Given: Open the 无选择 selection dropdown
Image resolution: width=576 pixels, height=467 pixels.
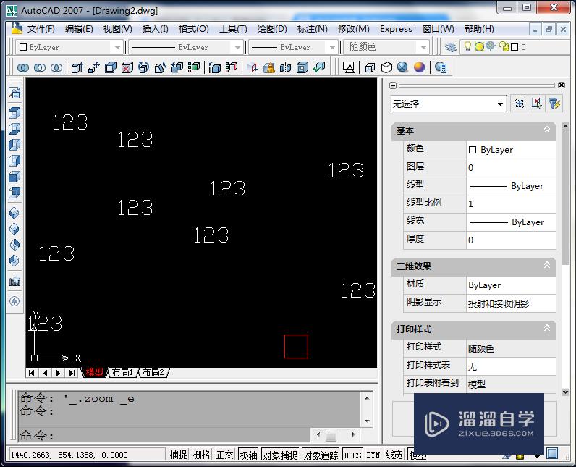Looking at the screenshot, I should (448, 104).
